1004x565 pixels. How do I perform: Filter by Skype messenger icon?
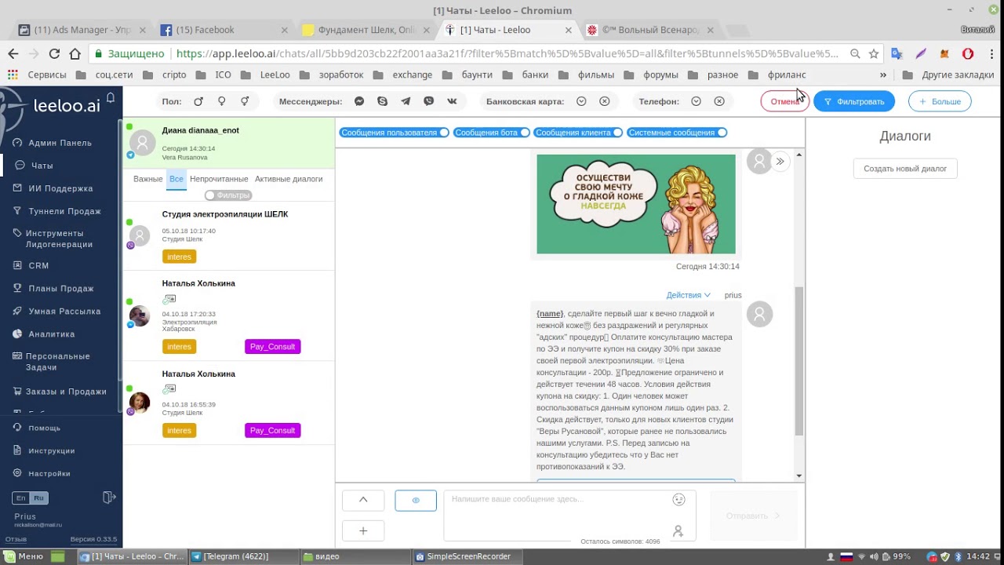click(x=382, y=101)
